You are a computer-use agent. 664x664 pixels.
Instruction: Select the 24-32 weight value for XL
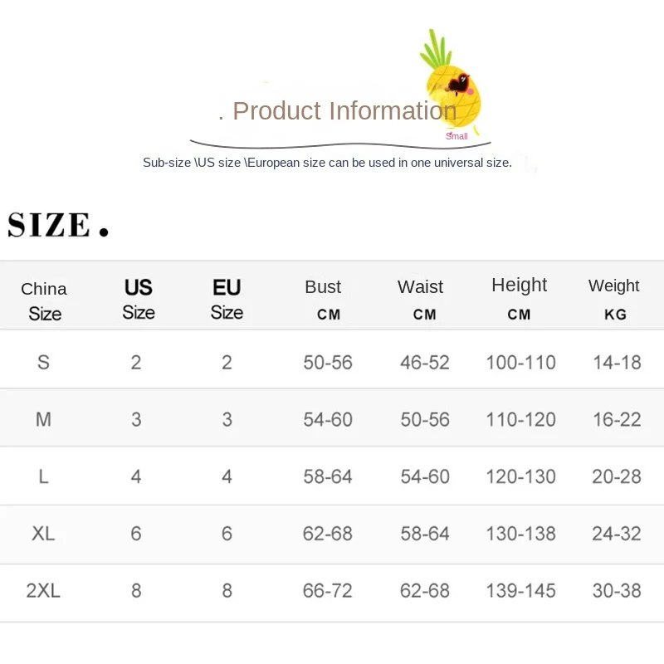coord(617,534)
